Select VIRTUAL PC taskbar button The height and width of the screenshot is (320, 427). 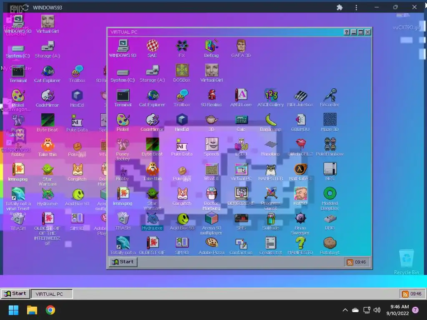click(52, 294)
